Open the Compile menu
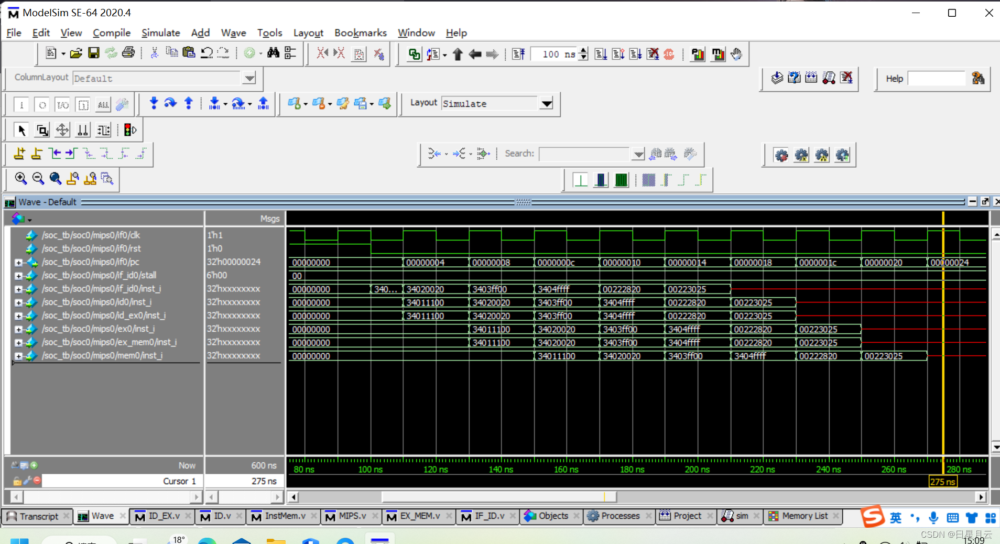Image resolution: width=1000 pixels, height=544 pixels. (x=112, y=32)
